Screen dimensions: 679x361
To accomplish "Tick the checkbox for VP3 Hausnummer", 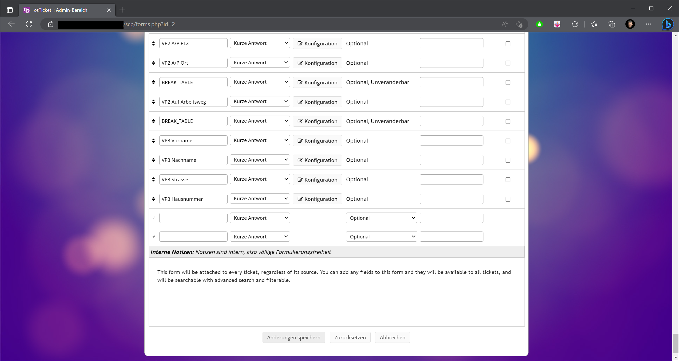I will coord(508,199).
